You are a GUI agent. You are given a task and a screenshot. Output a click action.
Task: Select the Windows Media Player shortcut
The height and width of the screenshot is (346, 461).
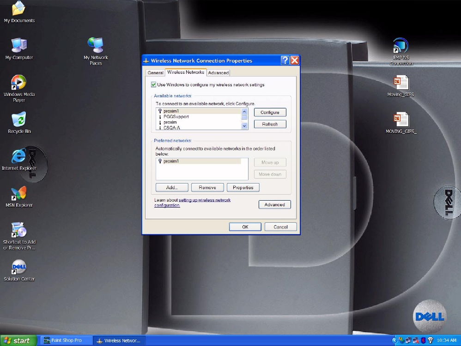point(19,89)
